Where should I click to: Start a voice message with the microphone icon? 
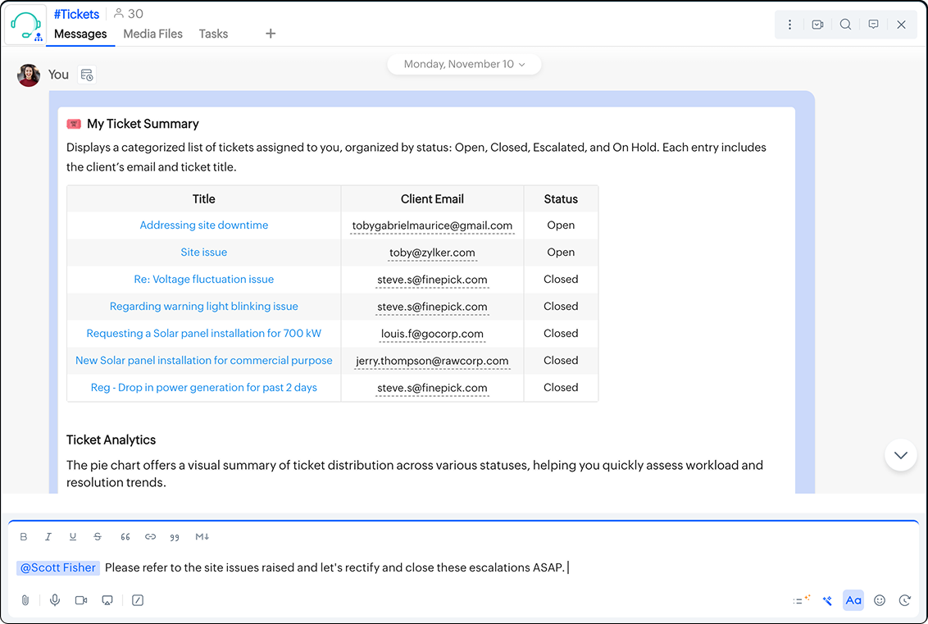[55, 600]
